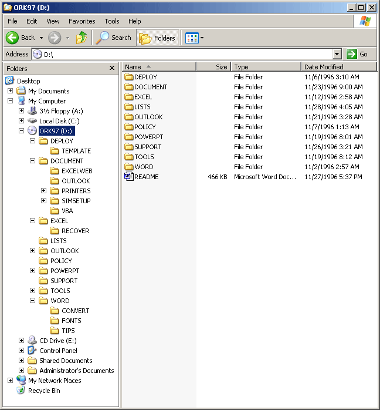Open Back history dropdown arrow

point(41,38)
